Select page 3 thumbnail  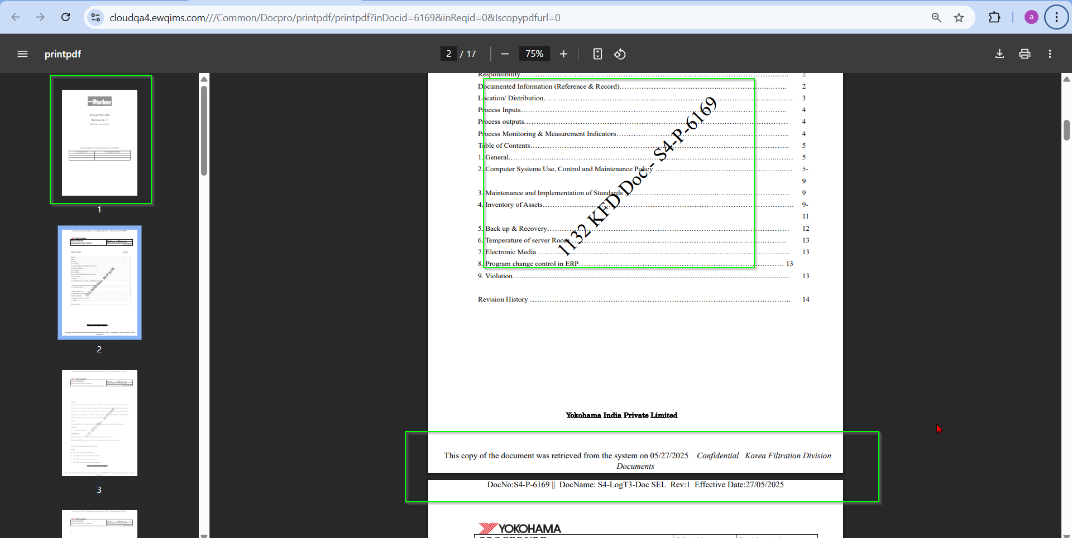point(99,423)
